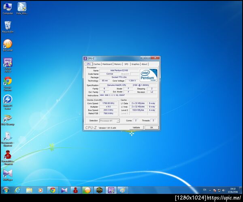The width and height of the screenshot is (243, 202).
Task: Open the taskbar clock showing 19:32
Action: pyautogui.click(x=233, y=190)
